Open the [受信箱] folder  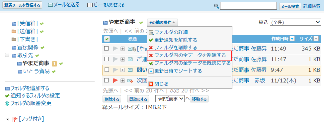[x=28, y=24]
